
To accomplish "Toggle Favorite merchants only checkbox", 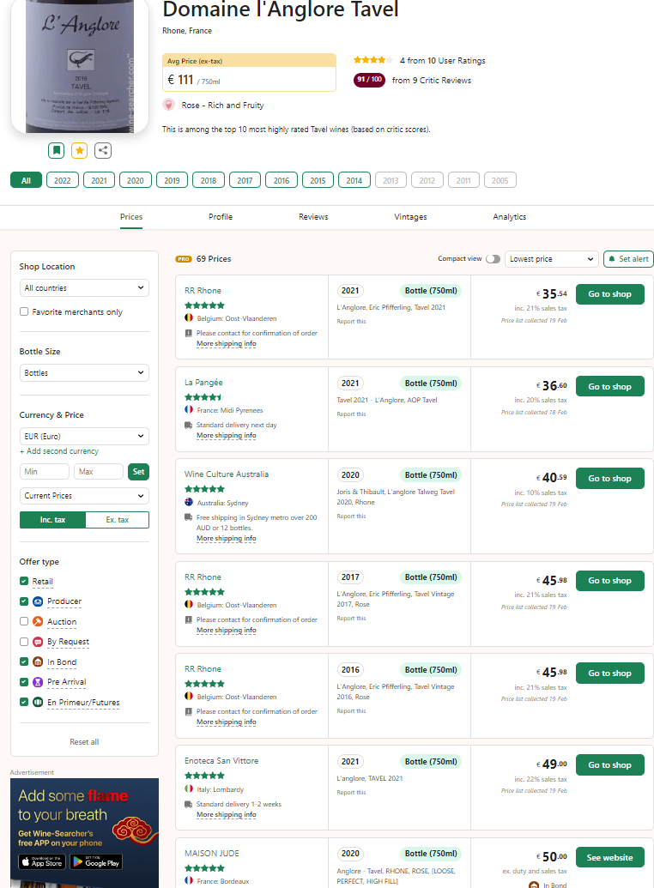I will click(x=24, y=311).
